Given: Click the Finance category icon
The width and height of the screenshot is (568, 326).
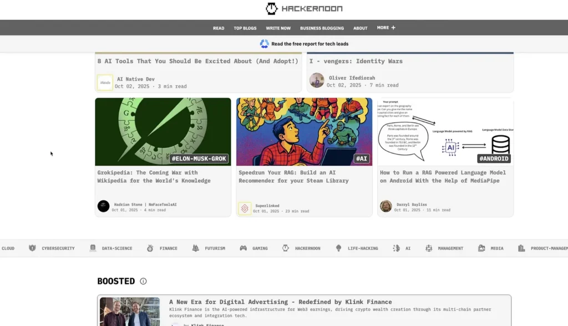Looking at the screenshot, I should (150, 248).
